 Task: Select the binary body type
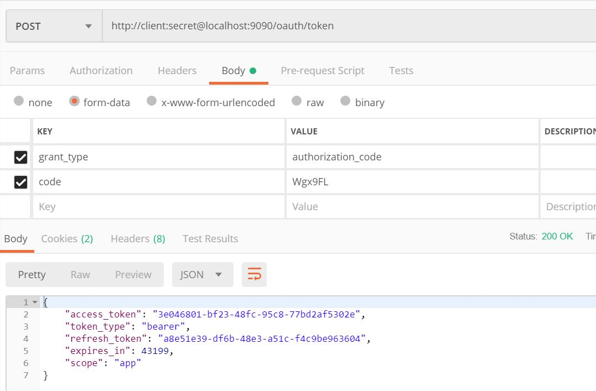tap(345, 101)
